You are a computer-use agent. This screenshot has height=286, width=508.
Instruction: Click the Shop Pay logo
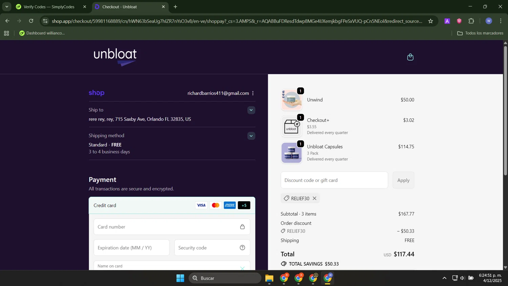tap(97, 93)
